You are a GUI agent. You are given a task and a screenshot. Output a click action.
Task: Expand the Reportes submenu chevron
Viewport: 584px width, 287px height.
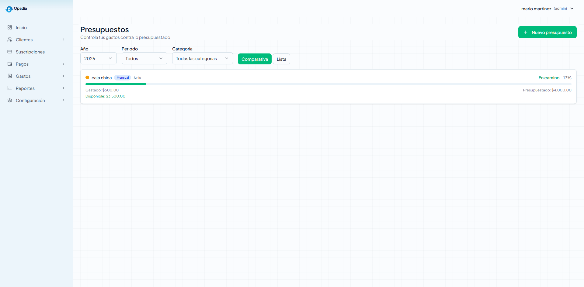tap(64, 88)
